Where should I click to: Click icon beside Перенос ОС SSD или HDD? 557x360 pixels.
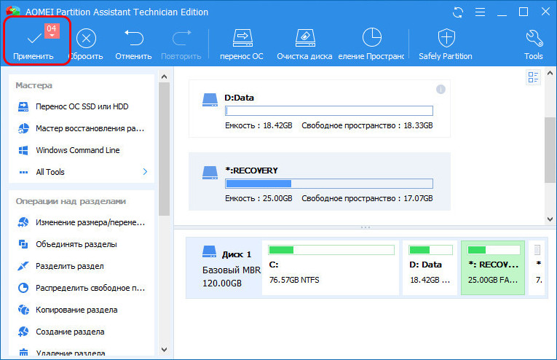pyautogui.click(x=23, y=106)
